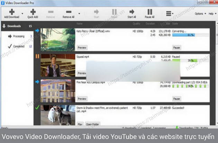218x143 pixels.
Task: Click the HD 720p quality of Squeal.mp4
Action: click(x=137, y=57)
